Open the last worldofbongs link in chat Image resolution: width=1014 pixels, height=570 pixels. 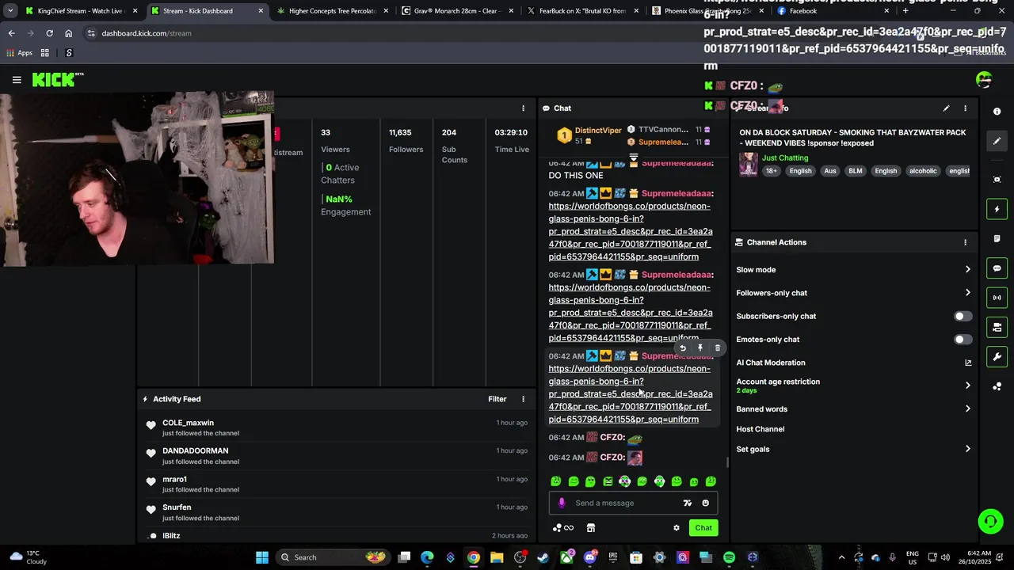click(x=631, y=394)
